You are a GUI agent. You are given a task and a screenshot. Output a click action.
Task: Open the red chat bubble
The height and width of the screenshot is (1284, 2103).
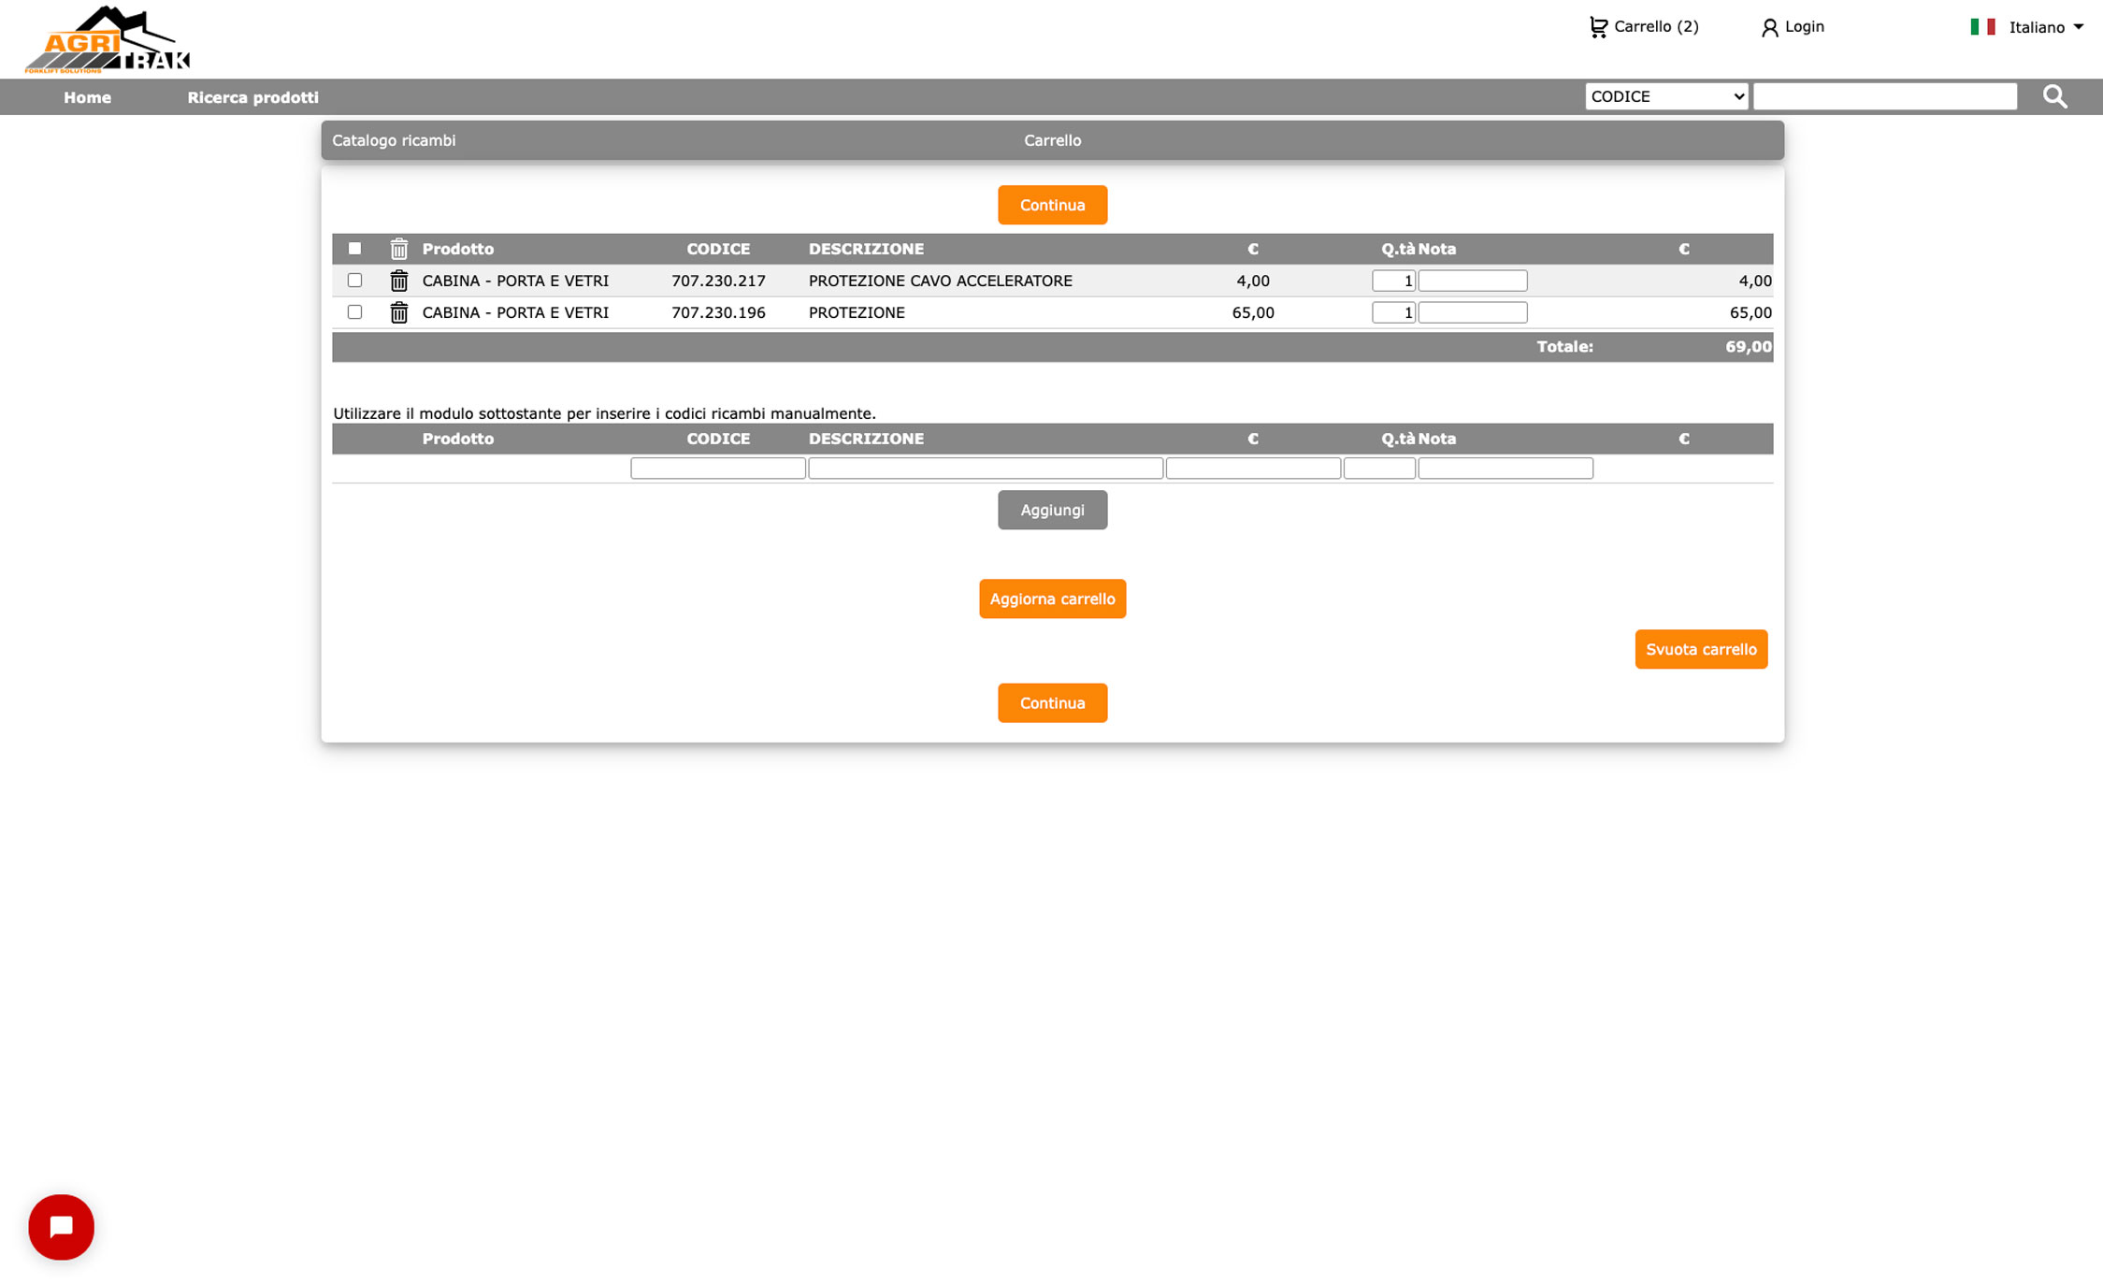[62, 1227]
